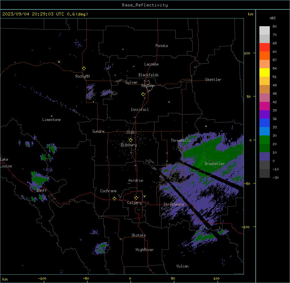The image size is (290, 283).
Task: Click the 54 dBZ yellow swatch
Action: [264, 72]
